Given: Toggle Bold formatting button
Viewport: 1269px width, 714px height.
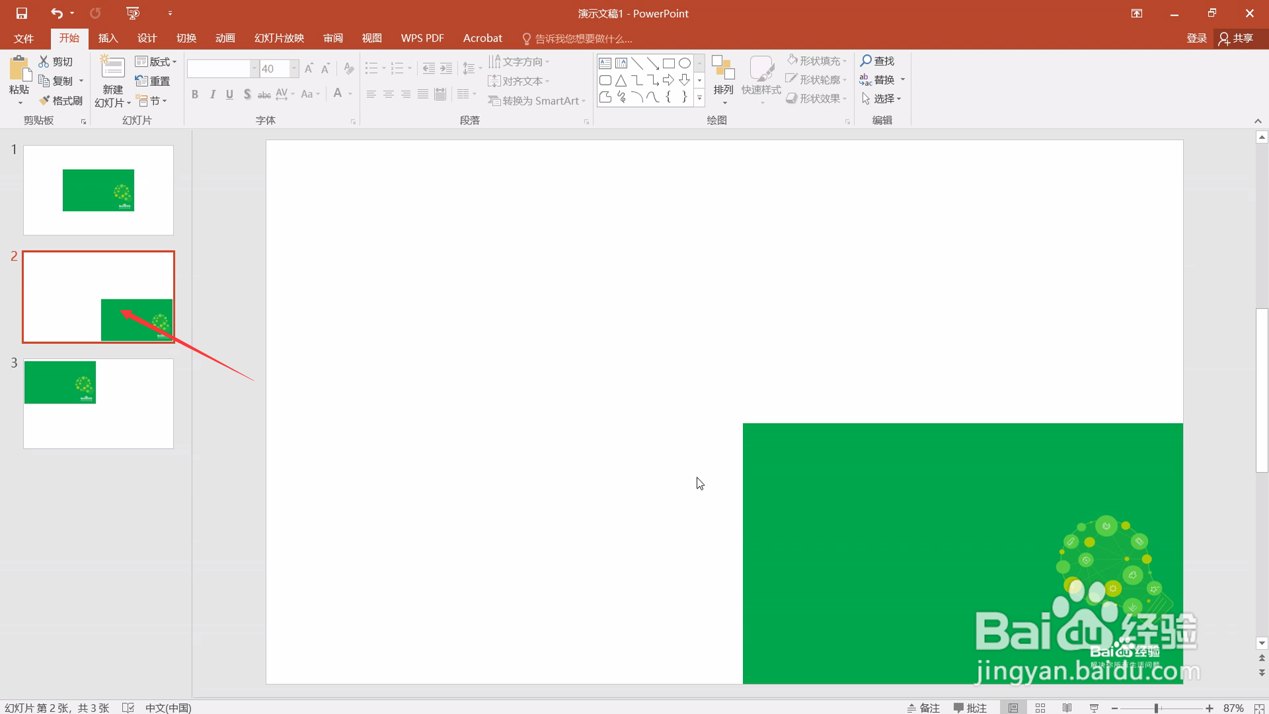Looking at the screenshot, I should (x=195, y=95).
